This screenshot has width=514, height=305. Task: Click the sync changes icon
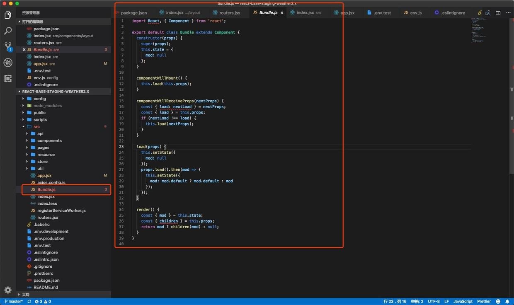click(x=29, y=302)
